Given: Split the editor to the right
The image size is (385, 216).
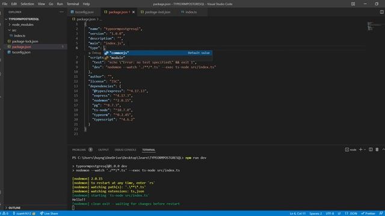Looking at the screenshot, I should tap(381, 12).
